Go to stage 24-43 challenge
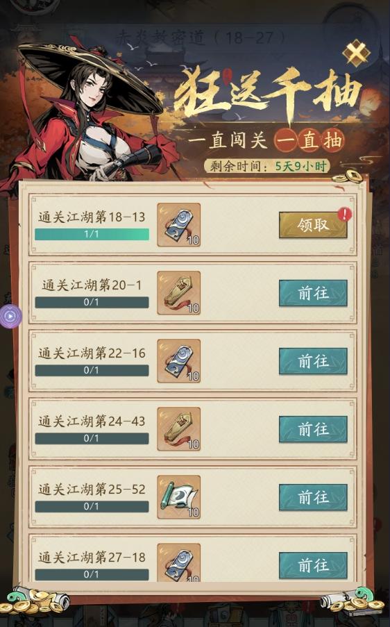This screenshot has width=390, height=627. [313, 429]
